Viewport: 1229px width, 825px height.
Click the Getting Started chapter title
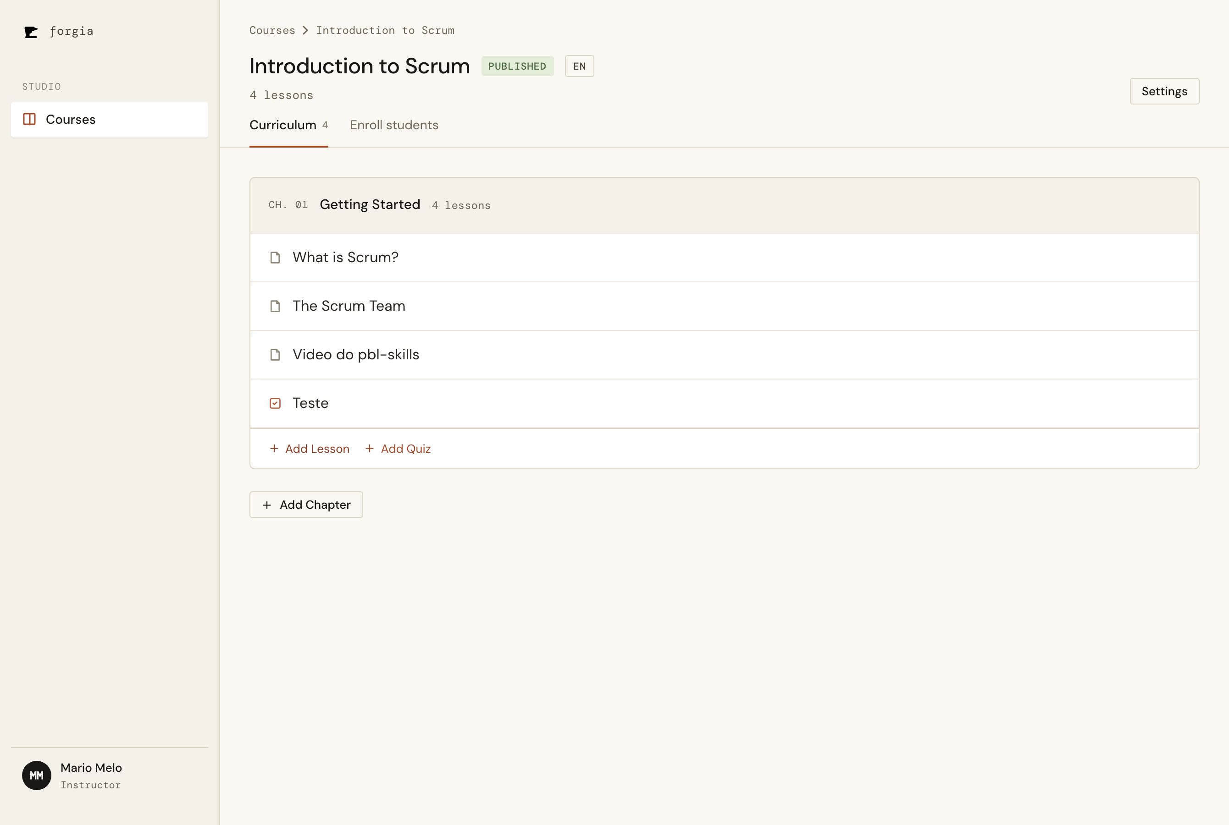pyautogui.click(x=370, y=205)
